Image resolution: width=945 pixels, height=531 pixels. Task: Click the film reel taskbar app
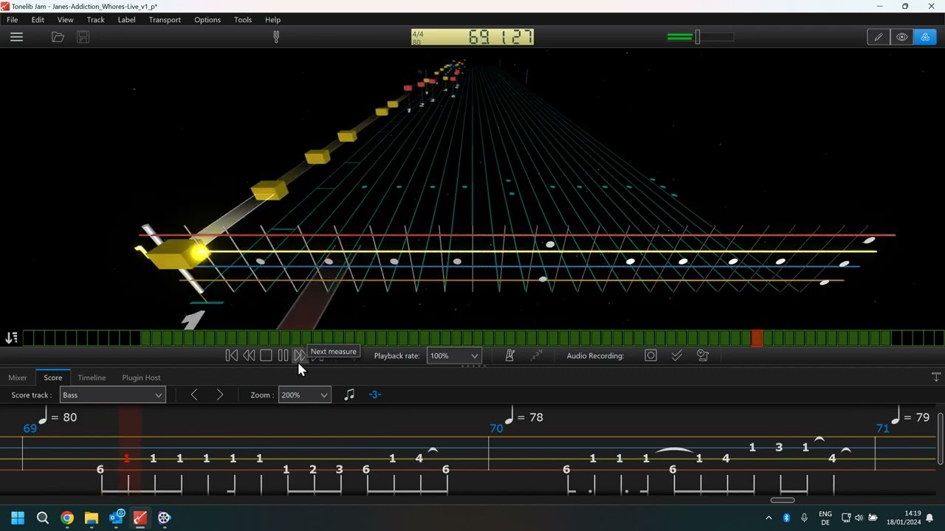click(x=164, y=518)
